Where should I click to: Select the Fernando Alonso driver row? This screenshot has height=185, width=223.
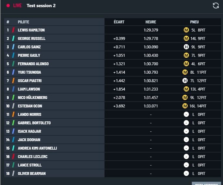[113, 64]
